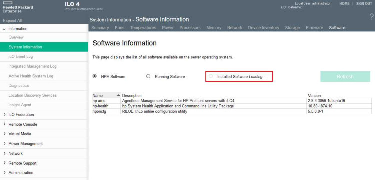Switch to the Temperatures tab

point(143,28)
